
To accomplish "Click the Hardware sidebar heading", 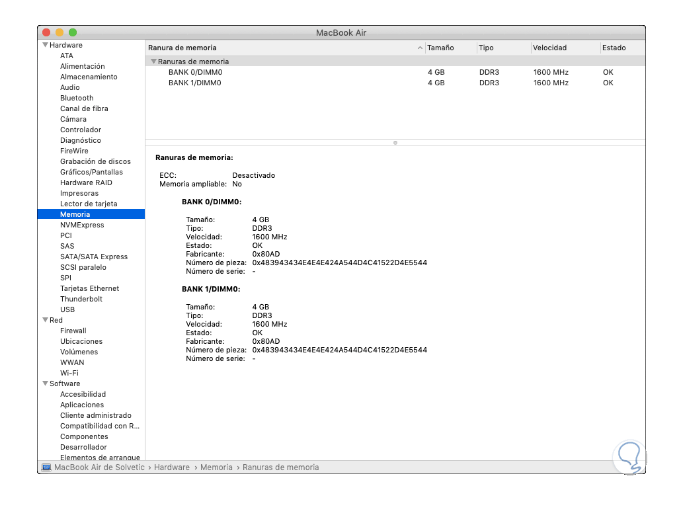I will [x=65, y=45].
